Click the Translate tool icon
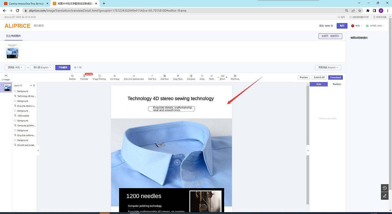 click(x=84, y=76)
